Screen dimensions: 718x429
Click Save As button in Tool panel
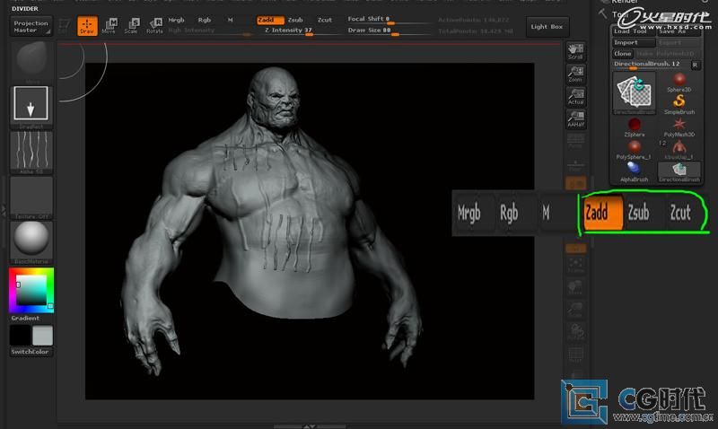[x=679, y=31]
